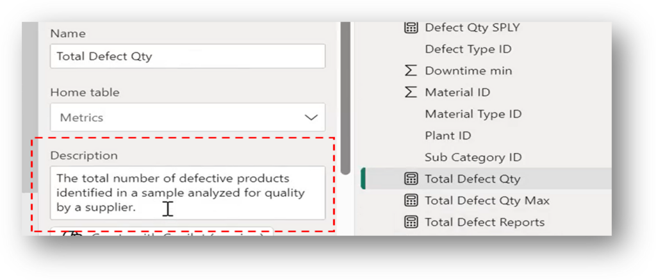This screenshot has height=280, width=656.
Task: Select the Defect Type ID field
Action: coord(468,49)
